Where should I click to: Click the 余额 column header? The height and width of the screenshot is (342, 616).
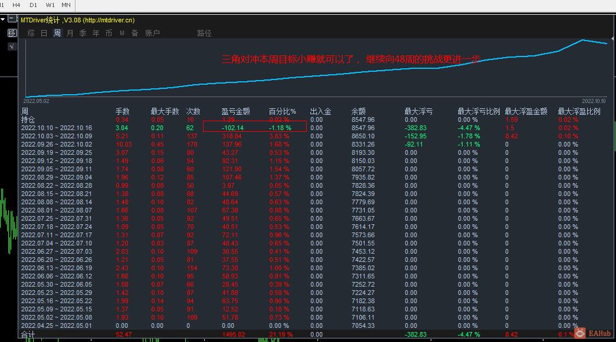[x=358, y=111]
